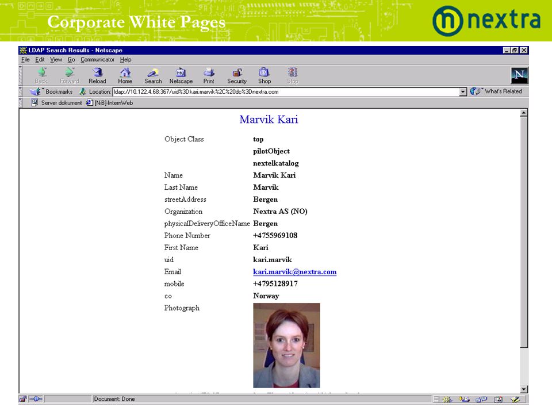
Task: Open the View menu
Action: pyautogui.click(x=56, y=59)
